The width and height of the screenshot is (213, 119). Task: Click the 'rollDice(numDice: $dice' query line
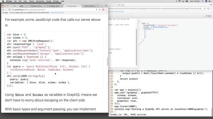tap(42, 70)
